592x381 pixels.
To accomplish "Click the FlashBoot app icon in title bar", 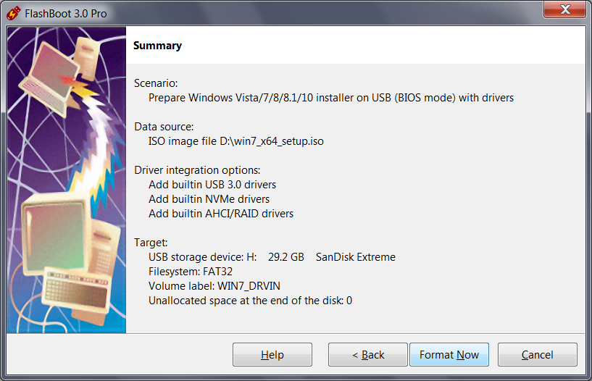I will [14, 14].
